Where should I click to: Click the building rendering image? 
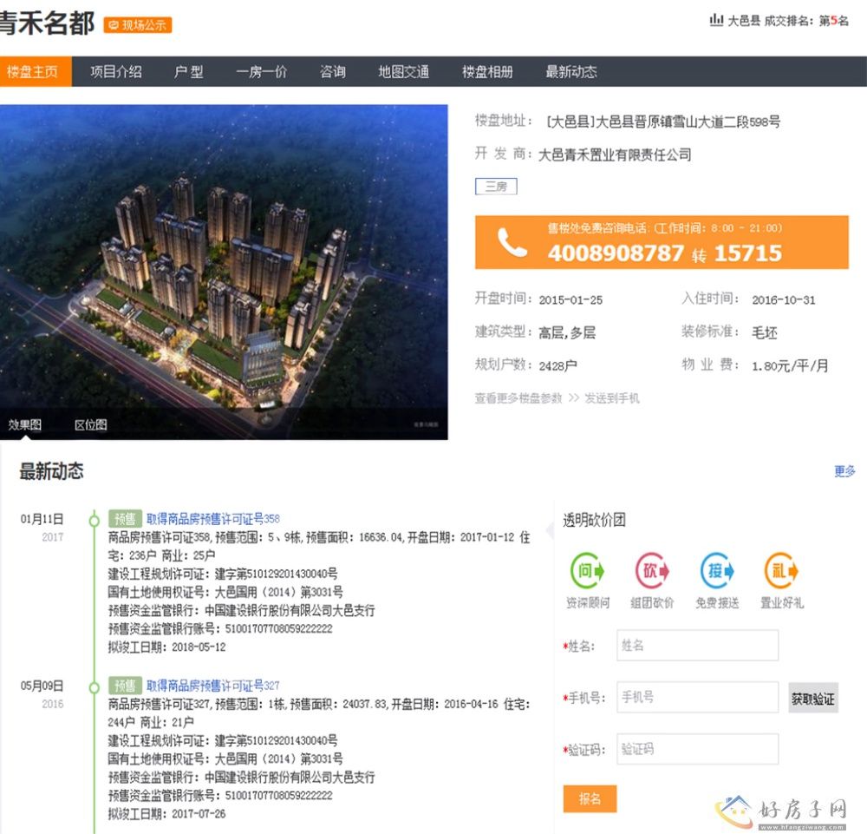[224, 273]
